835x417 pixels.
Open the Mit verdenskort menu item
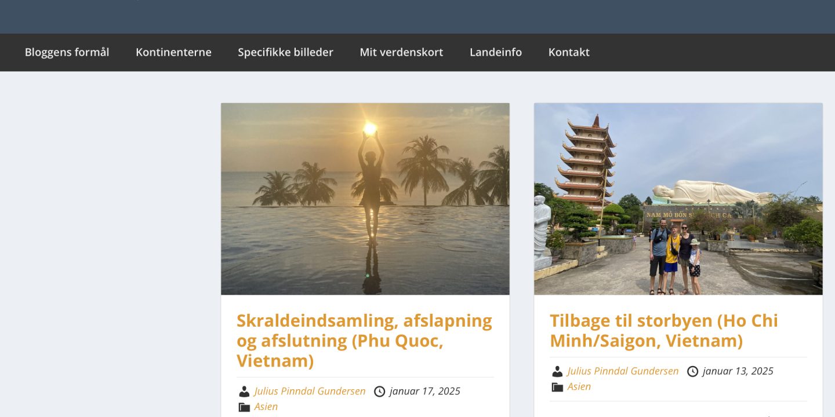click(401, 52)
